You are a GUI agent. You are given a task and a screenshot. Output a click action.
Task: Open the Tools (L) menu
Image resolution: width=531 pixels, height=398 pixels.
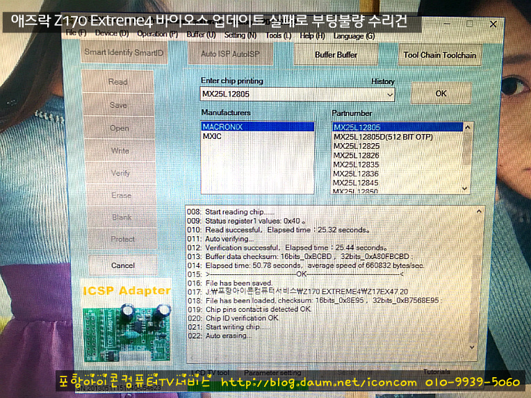tap(278, 35)
